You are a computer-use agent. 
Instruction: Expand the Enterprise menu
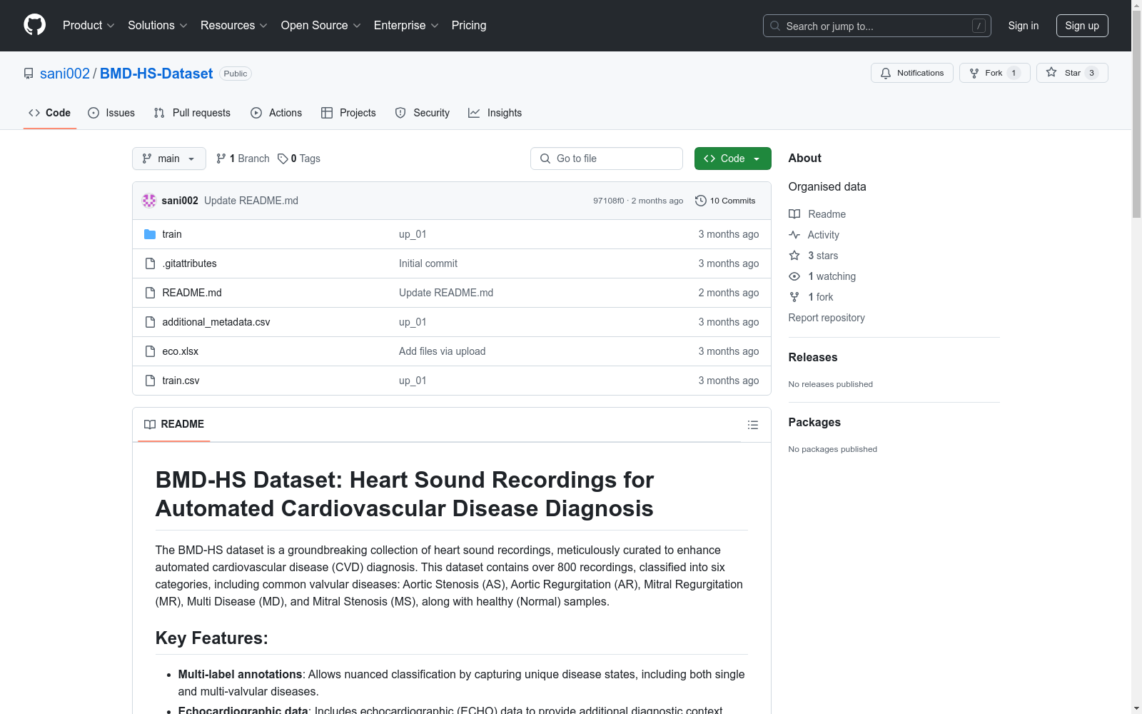pos(406,26)
